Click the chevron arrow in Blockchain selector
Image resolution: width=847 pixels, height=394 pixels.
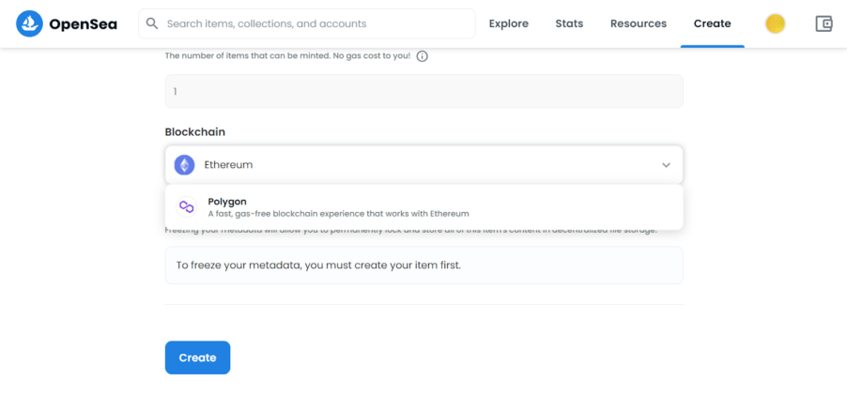click(x=666, y=165)
